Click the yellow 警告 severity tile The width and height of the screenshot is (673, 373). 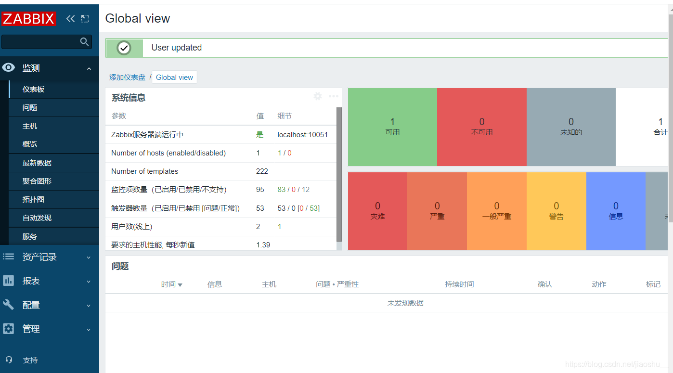(557, 211)
